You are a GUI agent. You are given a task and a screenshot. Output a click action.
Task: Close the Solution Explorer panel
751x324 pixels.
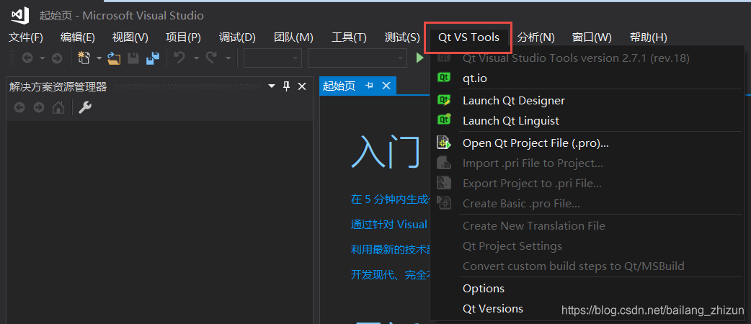coord(302,86)
